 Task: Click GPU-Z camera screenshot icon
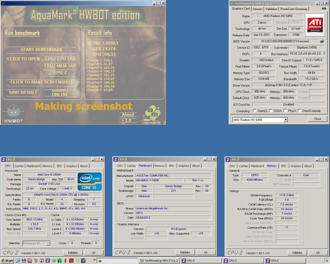point(324,9)
